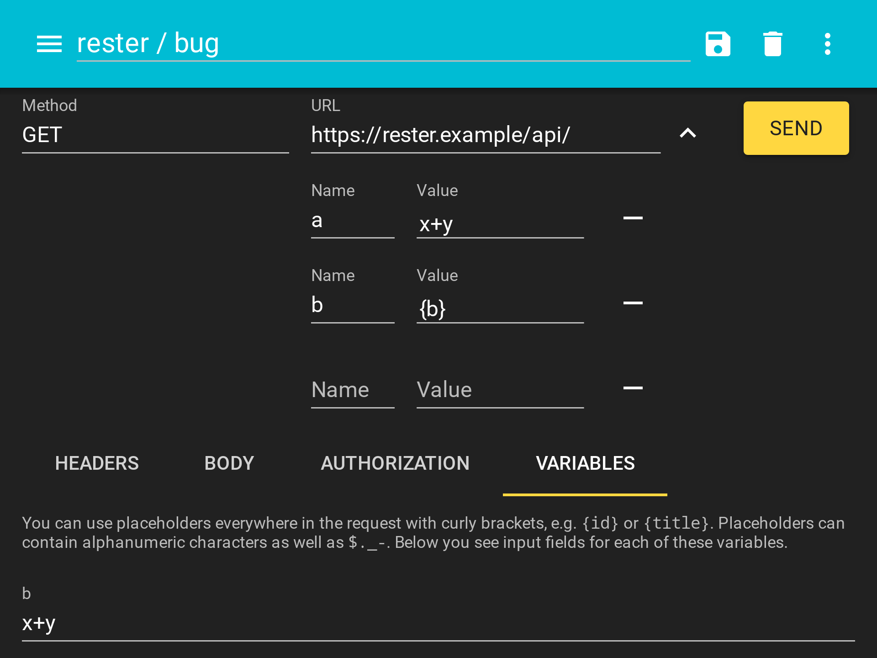Open the Method GET combo box
The height and width of the screenshot is (658, 877).
pyautogui.click(x=155, y=135)
